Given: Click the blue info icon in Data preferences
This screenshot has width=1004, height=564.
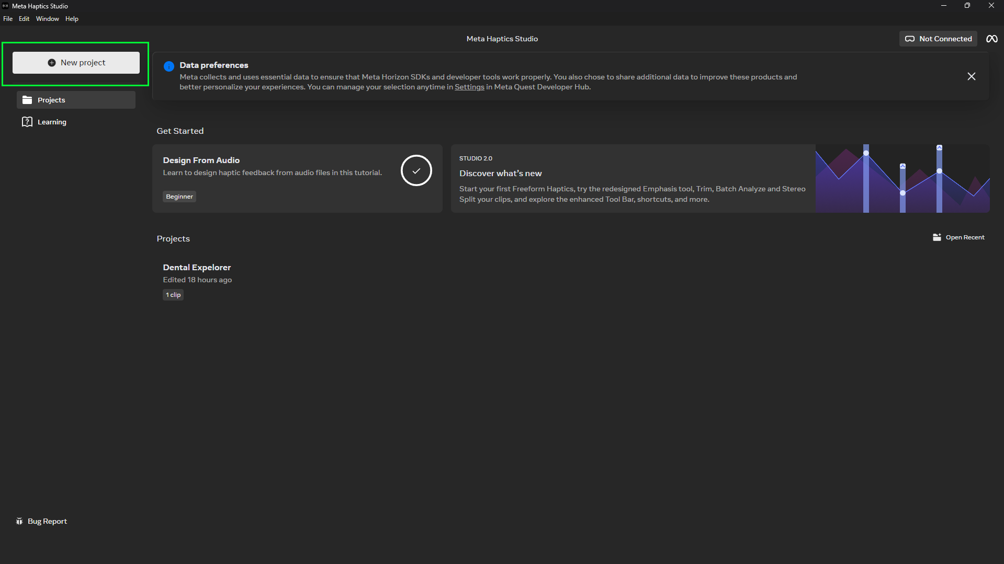Looking at the screenshot, I should [168, 66].
